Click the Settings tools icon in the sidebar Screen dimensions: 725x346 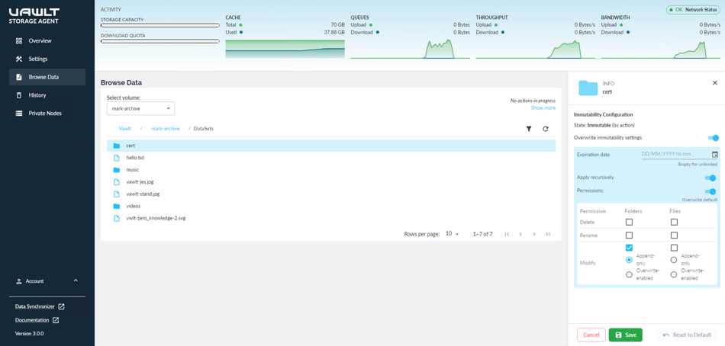(x=19, y=59)
